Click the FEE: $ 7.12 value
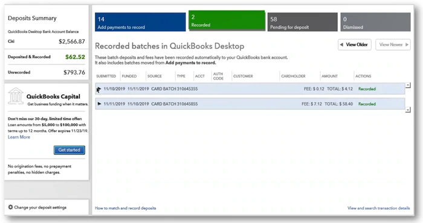423x223 pixels. [312, 104]
